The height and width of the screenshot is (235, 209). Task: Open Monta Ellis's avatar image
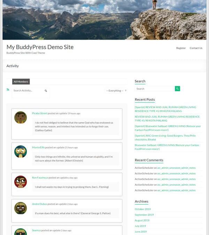pos(21,151)
